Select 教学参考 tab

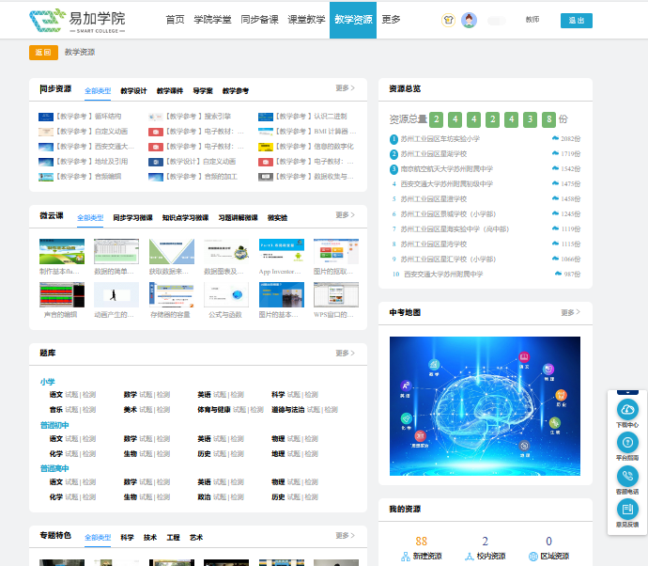click(x=236, y=91)
